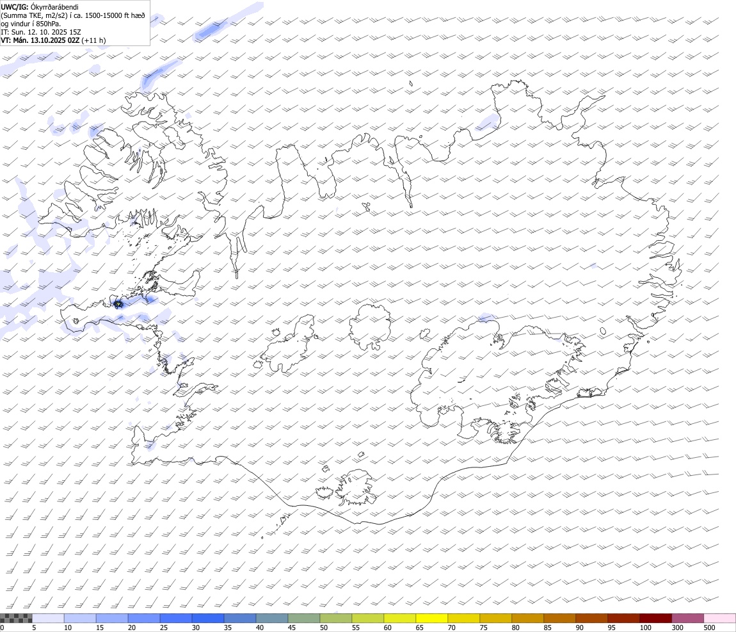The height and width of the screenshot is (632, 736).
Task: Click the title text 'UWC/IG: Ókyrrðarábendi'
Action: pyautogui.click(x=40, y=7)
